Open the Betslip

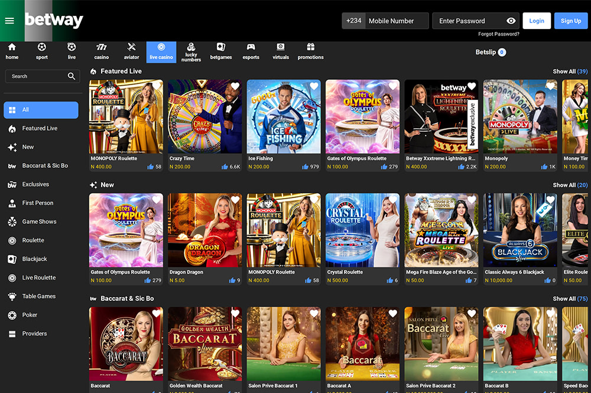pos(491,52)
